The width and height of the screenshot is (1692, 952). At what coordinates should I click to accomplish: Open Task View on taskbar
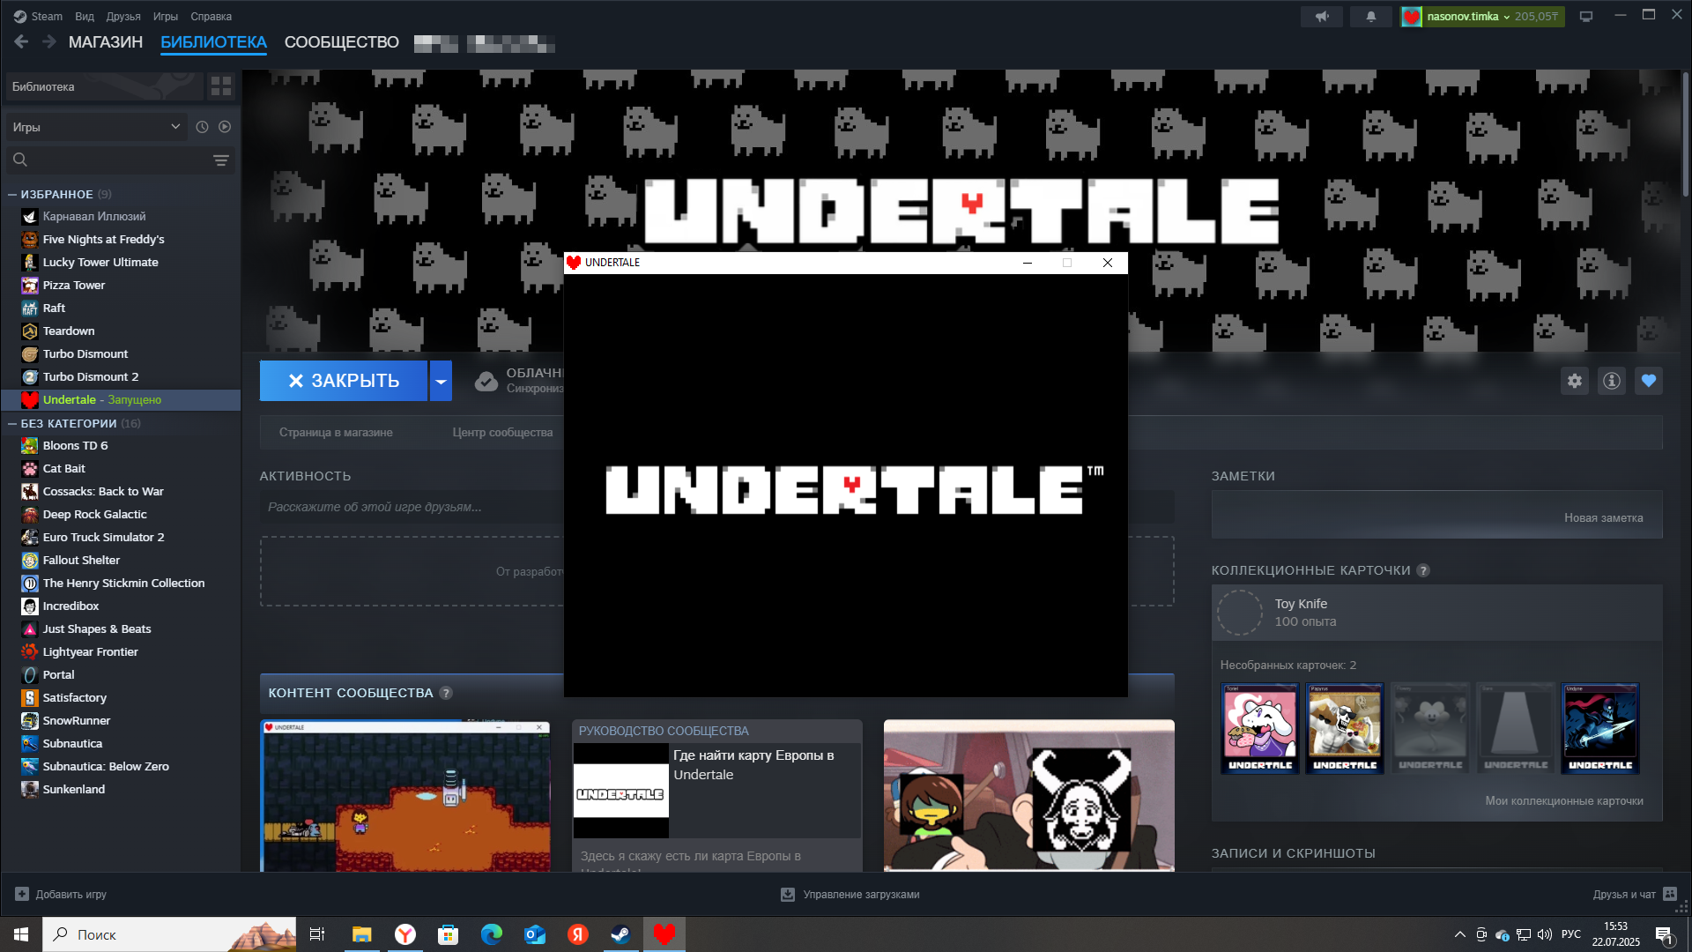317,934
